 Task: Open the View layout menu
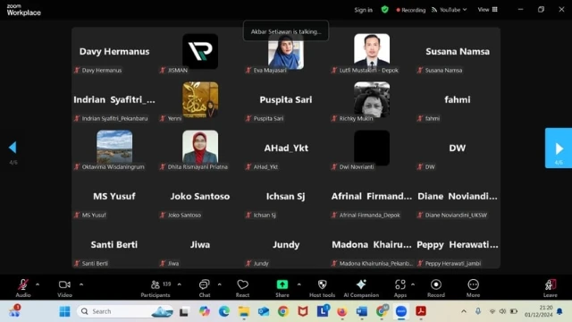point(488,10)
